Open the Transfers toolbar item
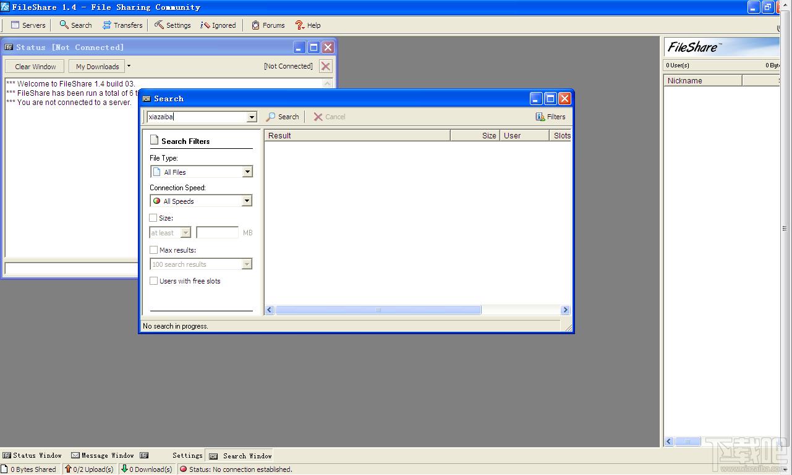 (x=122, y=25)
